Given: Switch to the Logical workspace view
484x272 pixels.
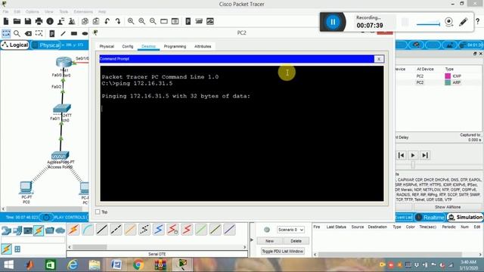Looking at the screenshot, I should coord(15,45).
